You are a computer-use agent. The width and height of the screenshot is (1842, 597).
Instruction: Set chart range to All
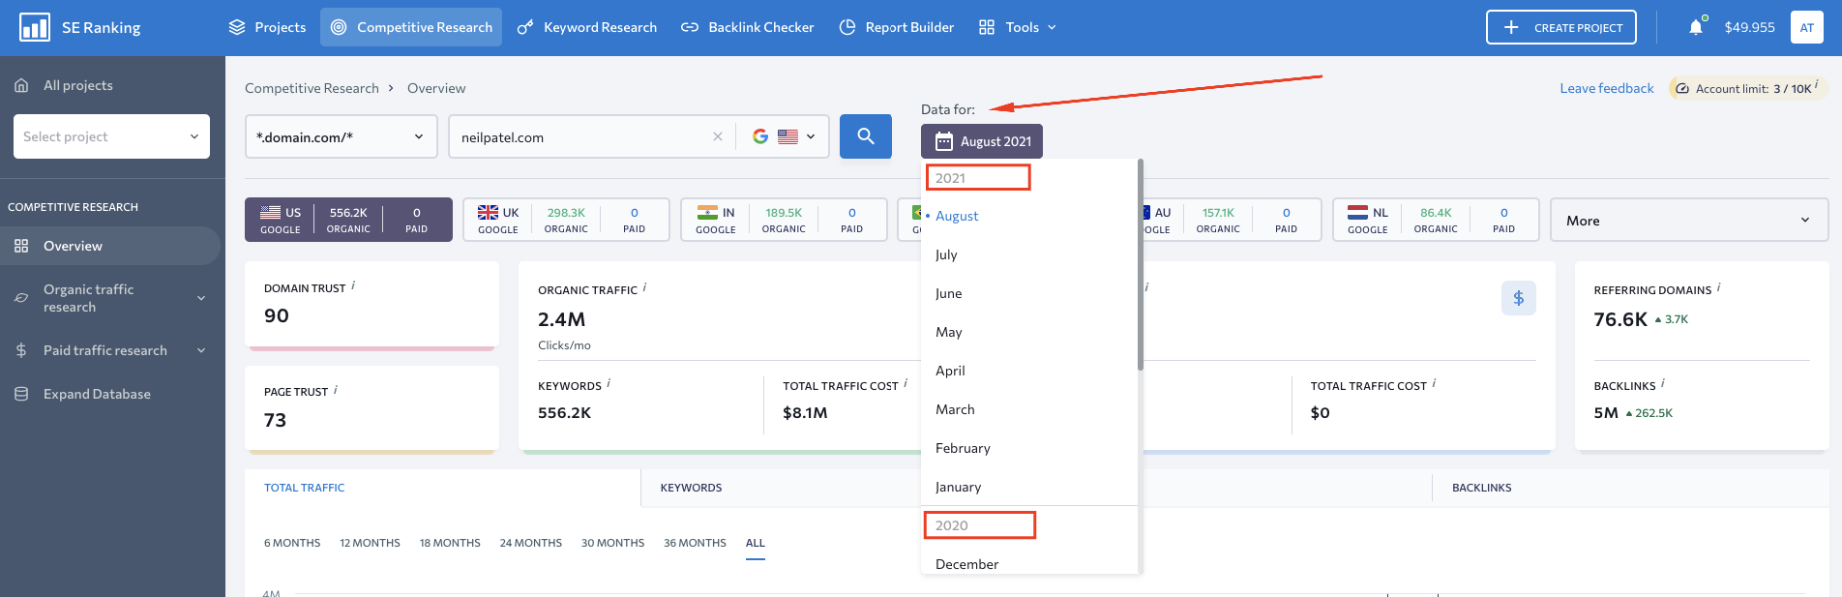tap(755, 543)
